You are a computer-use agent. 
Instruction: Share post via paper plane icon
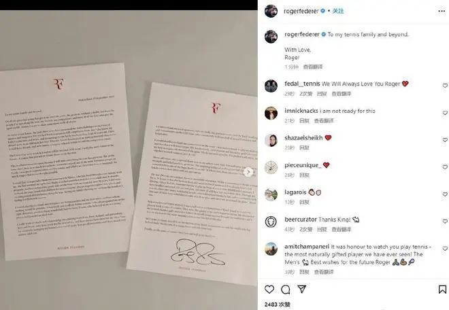302,289
